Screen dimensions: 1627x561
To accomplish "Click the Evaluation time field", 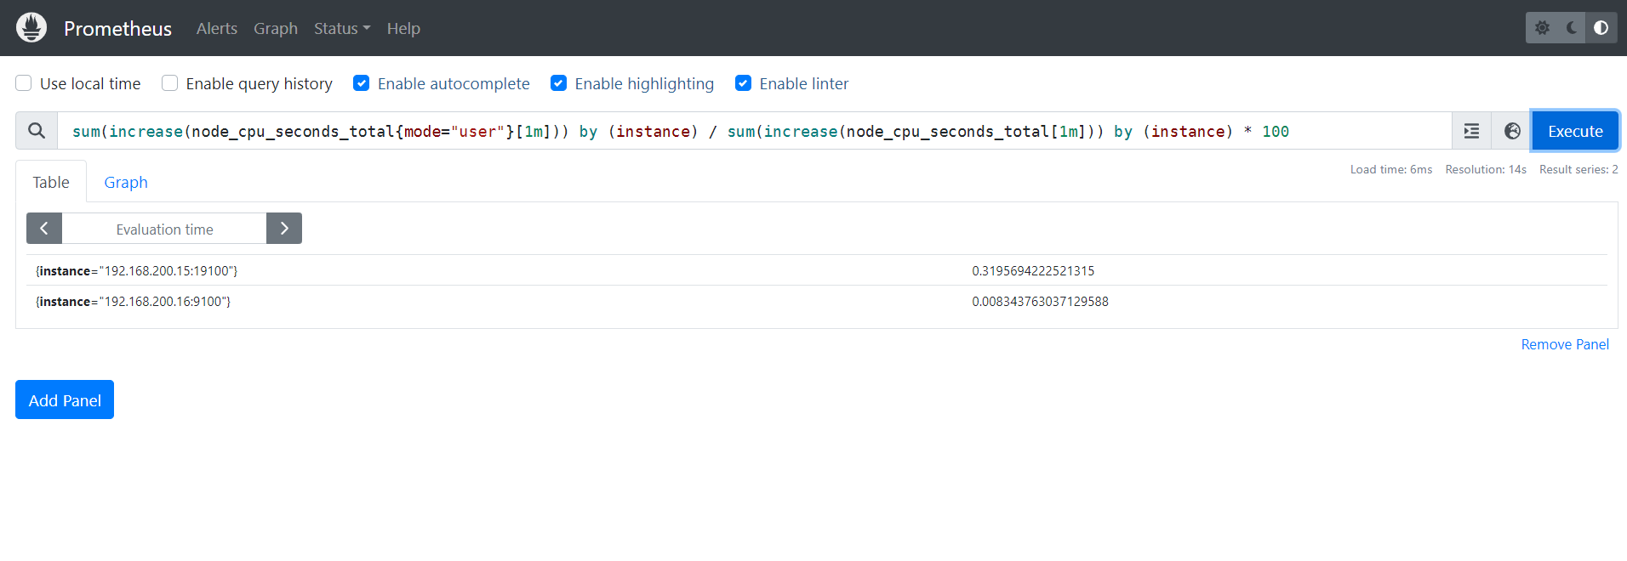I will point(164,229).
